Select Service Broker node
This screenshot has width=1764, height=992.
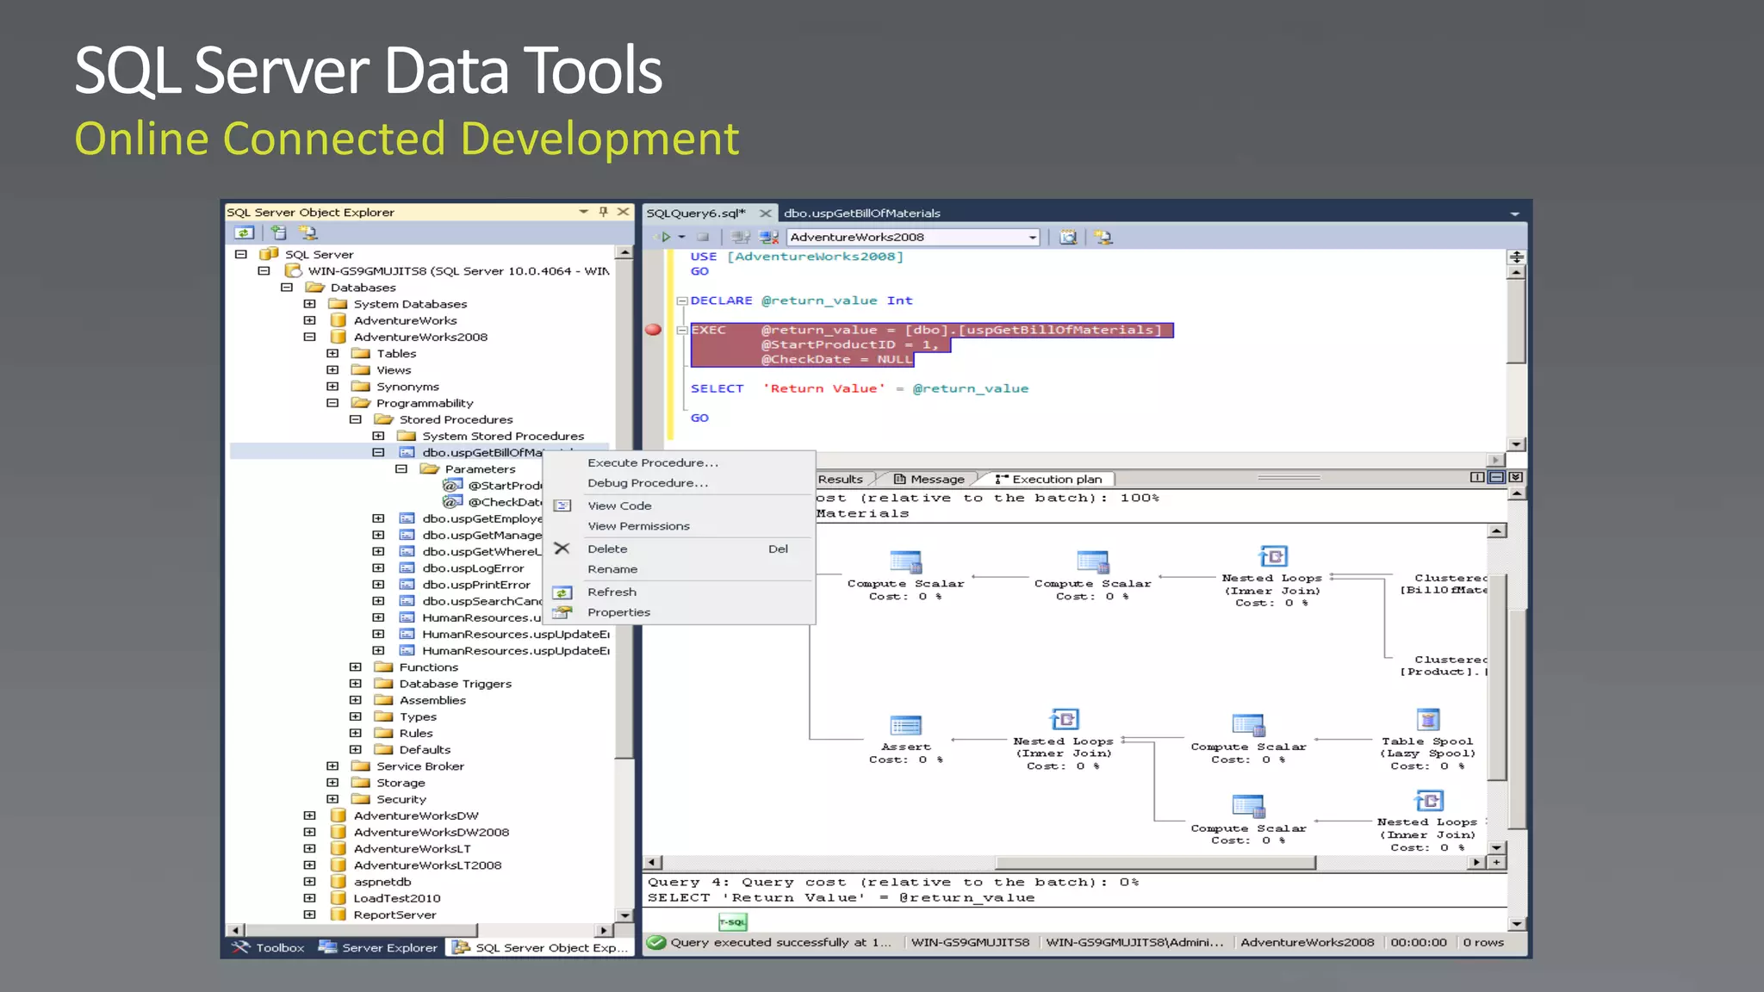[x=420, y=766]
